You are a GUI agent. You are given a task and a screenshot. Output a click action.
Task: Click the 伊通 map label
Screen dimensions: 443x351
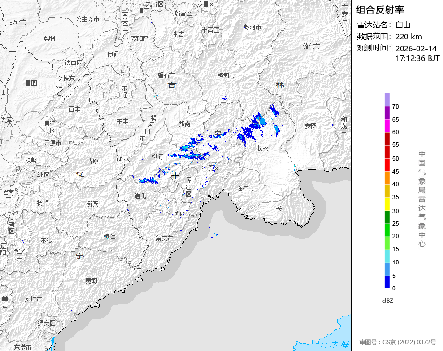pos(113,54)
